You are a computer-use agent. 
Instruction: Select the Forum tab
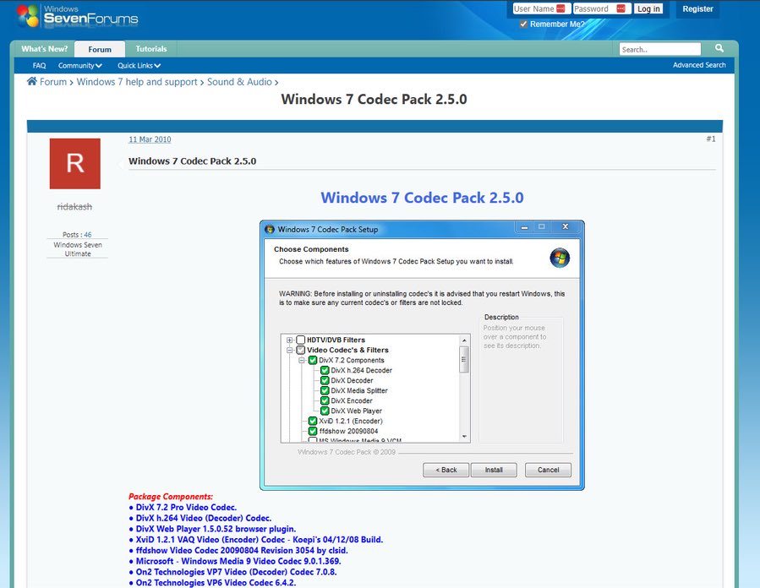tap(100, 49)
